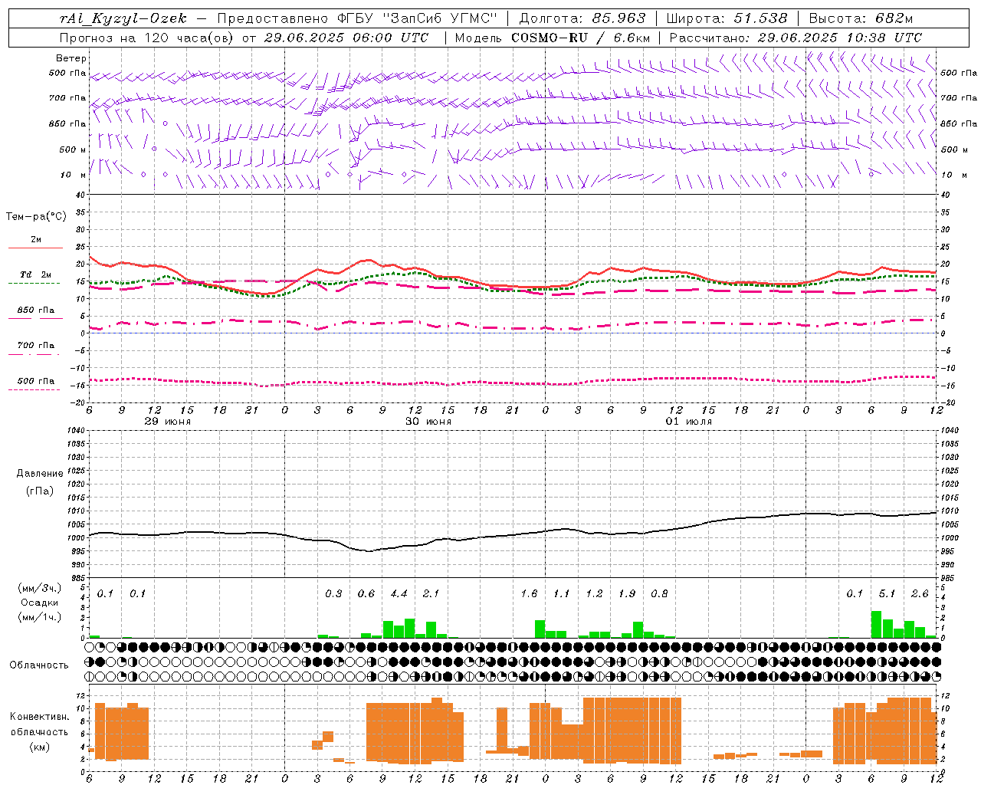Click the Ветер section label
This screenshot has width=981, height=785.
tap(71, 58)
